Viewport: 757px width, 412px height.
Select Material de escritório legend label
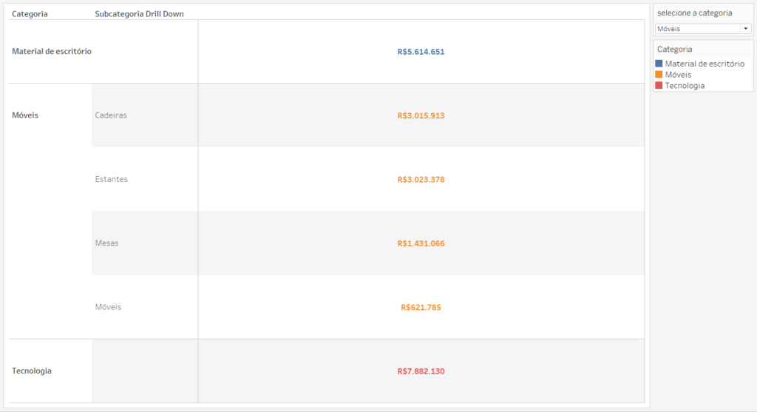pyautogui.click(x=704, y=64)
